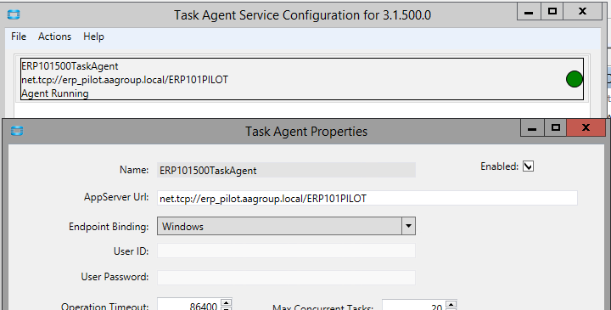
Task: Open the File menu
Action: (19, 37)
